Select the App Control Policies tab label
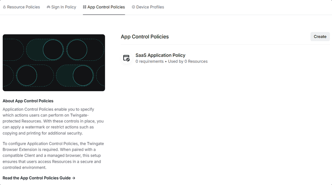 point(106,7)
